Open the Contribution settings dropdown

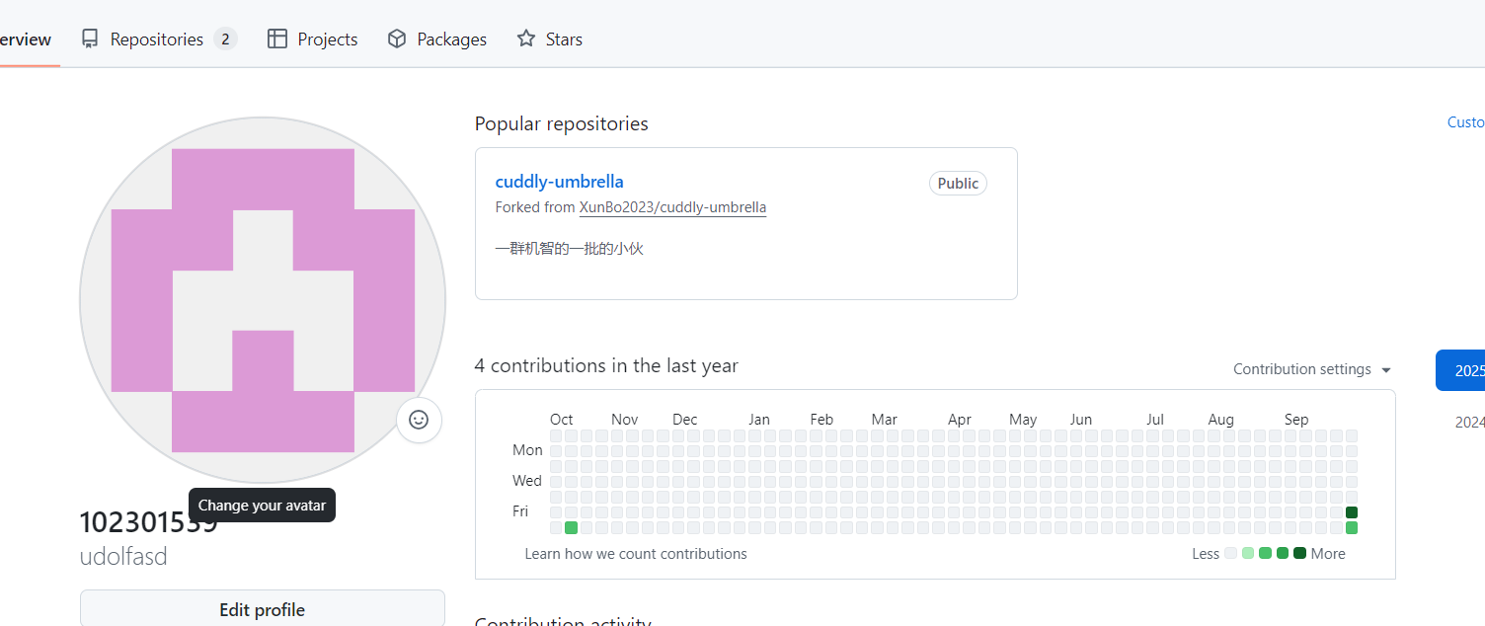[1312, 369]
